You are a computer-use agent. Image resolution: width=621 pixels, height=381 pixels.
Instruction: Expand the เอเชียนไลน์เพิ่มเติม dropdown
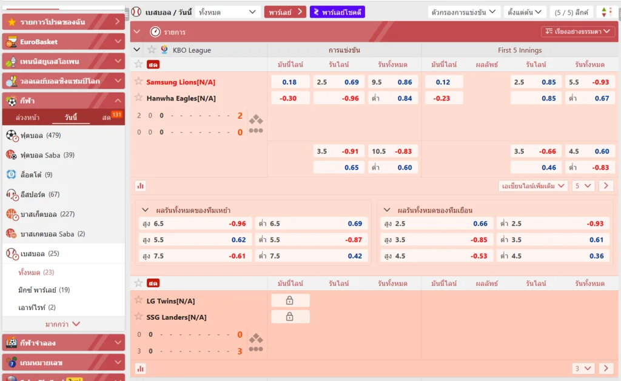coord(532,186)
